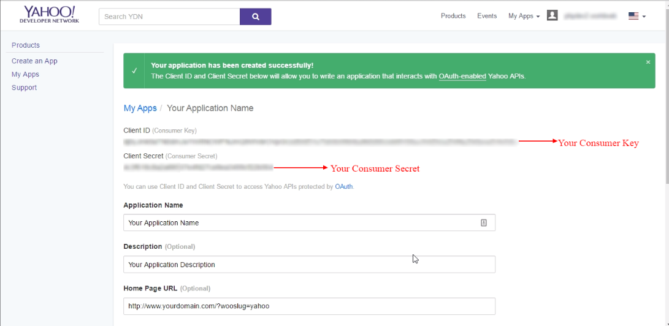Click the autofill icon in Application Name field

click(x=483, y=223)
